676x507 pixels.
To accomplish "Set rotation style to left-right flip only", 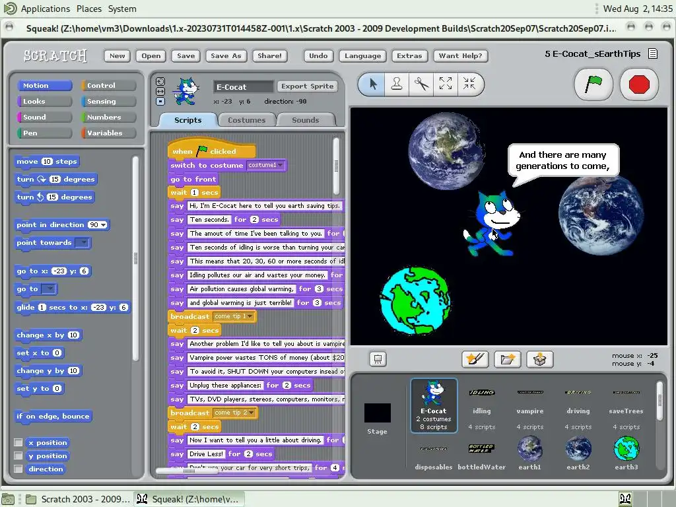I will tap(160, 91).
